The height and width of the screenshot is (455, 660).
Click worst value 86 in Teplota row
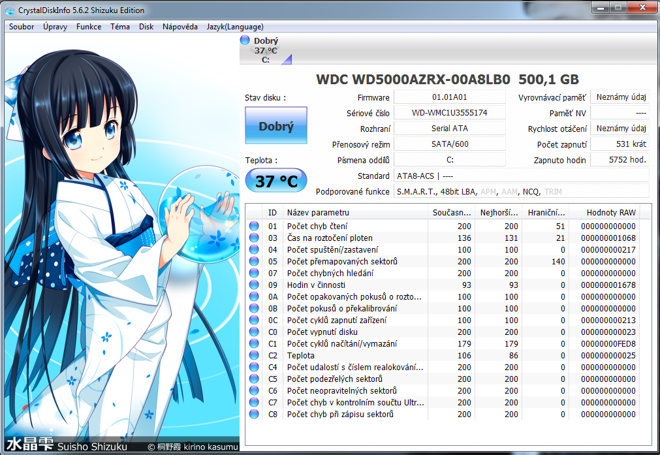pyautogui.click(x=514, y=356)
